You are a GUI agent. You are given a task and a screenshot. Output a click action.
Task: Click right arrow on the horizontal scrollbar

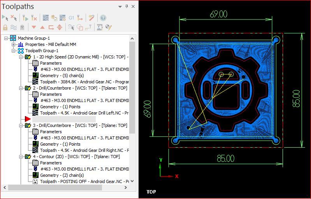click(126, 187)
